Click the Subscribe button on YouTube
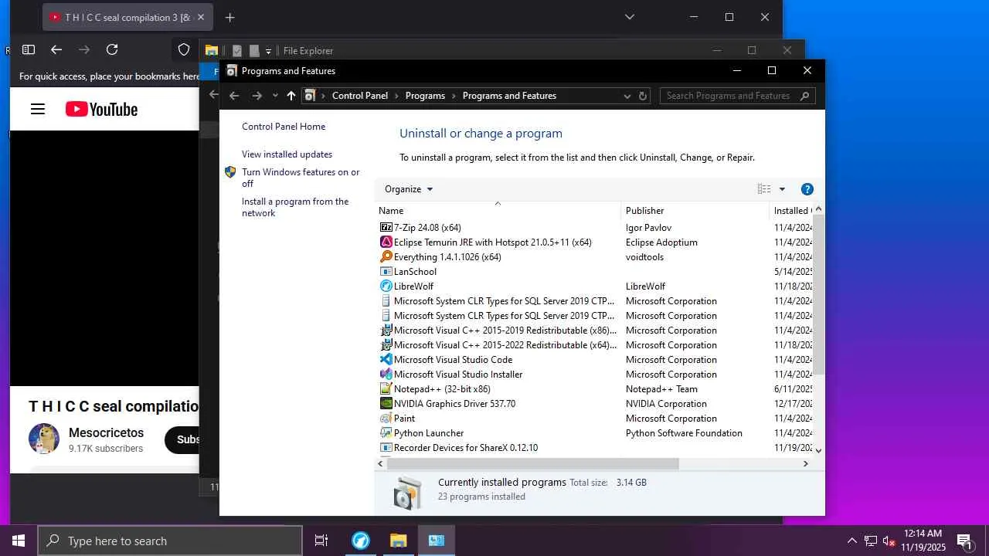This screenshot has height=556, width=989. tap(183, 439)
